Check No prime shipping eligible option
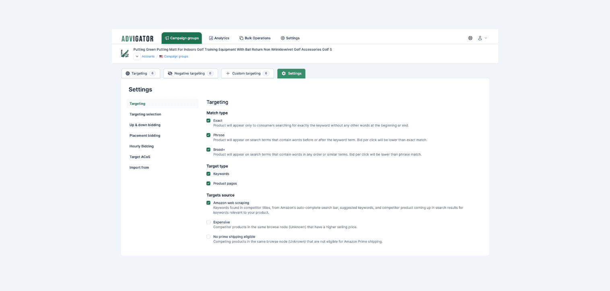The width and height of the screenshot is (610, 291). click(208, 237)
